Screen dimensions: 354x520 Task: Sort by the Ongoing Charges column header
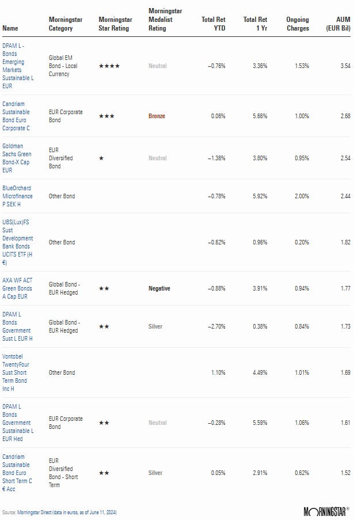tap(298, 24)
